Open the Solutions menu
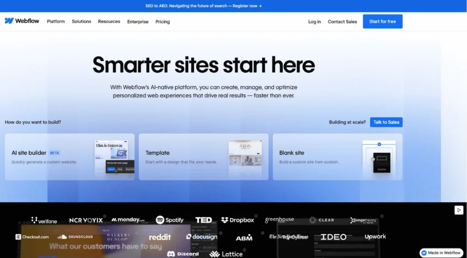 tap(81, 21)
